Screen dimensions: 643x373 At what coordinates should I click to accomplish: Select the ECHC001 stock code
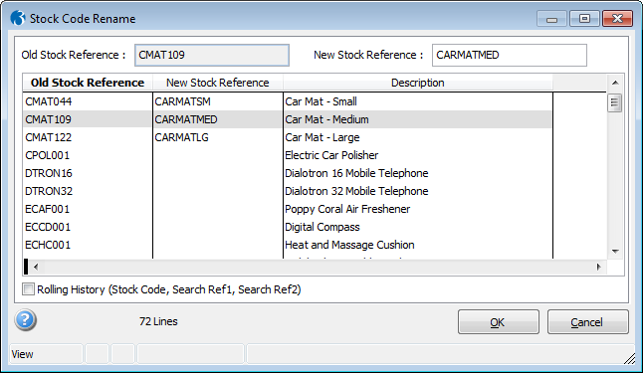click(48, 245)
